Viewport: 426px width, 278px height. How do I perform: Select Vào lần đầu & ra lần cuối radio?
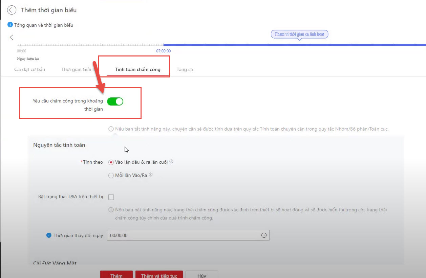click(x=111, y=162)
